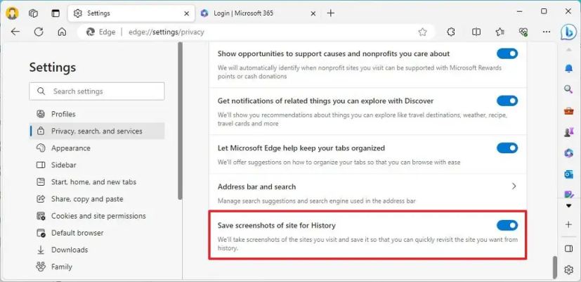Click the Edge site identity label
The height and width of the screenshot is (282, 581).
pos(101,32)
